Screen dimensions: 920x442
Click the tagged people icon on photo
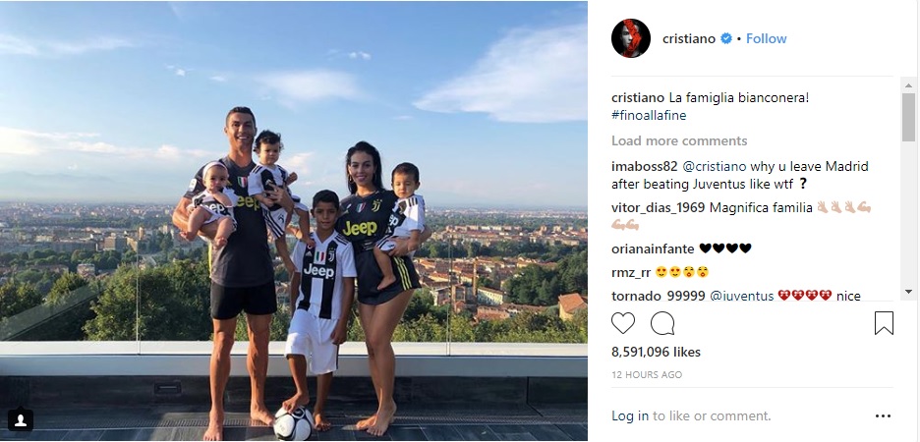(x=21, y=419)
